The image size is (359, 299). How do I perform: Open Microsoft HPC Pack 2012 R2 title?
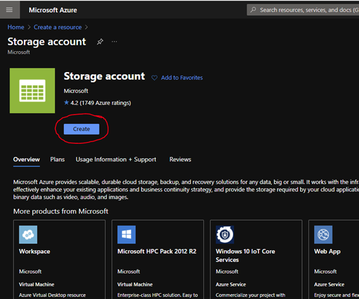coord(157,252)
